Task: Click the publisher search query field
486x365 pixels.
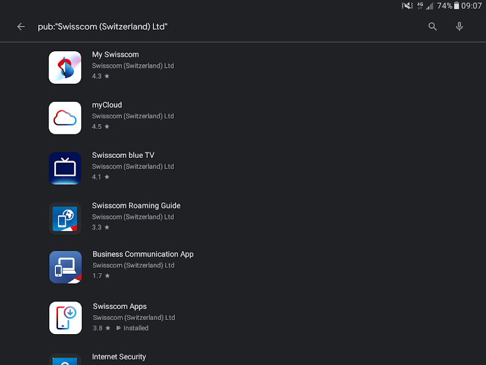Action: 102,27
